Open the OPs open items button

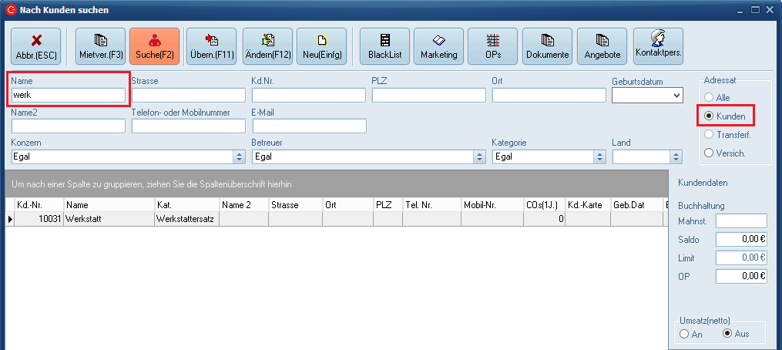coord(492,45)
